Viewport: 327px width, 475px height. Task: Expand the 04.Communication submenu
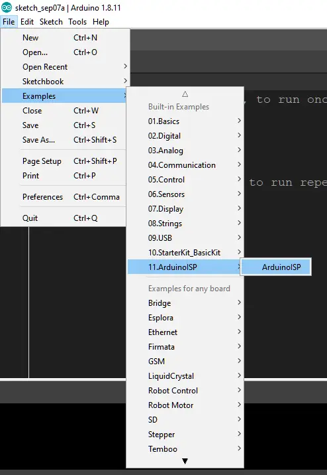click(185, 165)
